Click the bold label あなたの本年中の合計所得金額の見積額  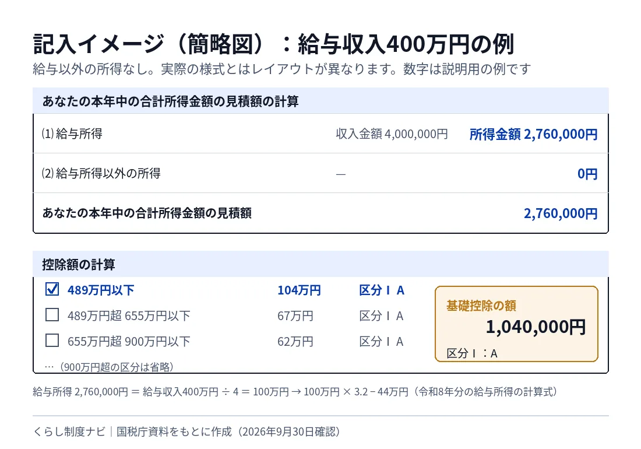147,213
